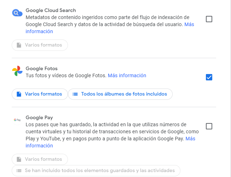Click file icon under Google Pay section
Image resolution: width=231 pixels, height=177 pixels.
(x=19, y=159)
